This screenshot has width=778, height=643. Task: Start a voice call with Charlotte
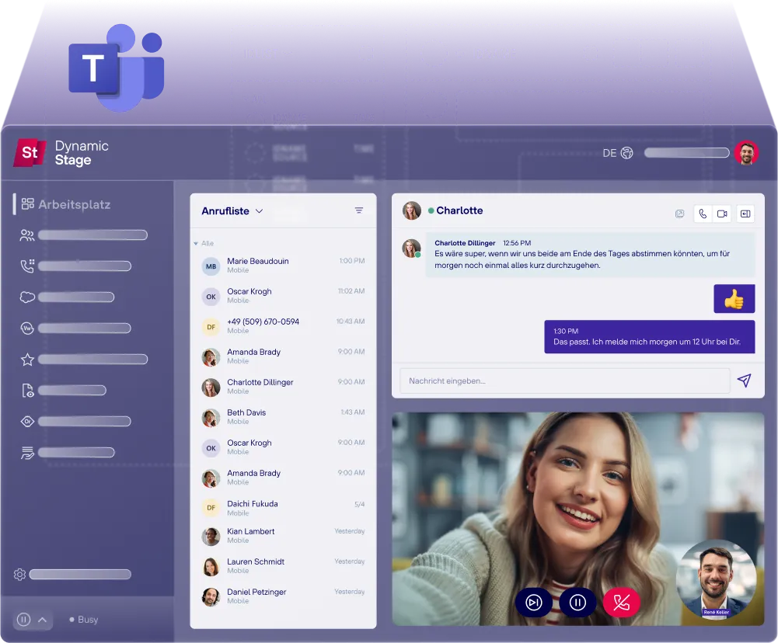pyautogui.click(x=703, y=214)
